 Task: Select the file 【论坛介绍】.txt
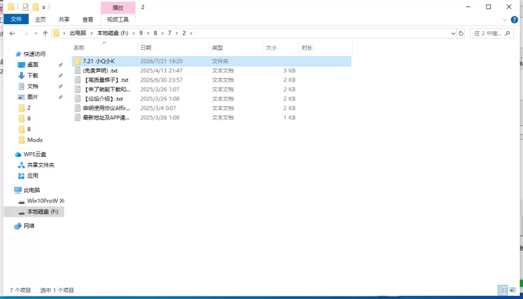coord(211,99)
